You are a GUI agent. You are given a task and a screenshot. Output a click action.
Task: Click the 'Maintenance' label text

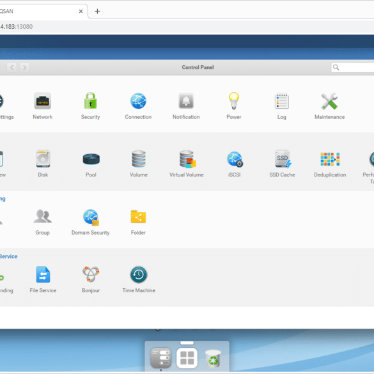(x=329, y=117)
